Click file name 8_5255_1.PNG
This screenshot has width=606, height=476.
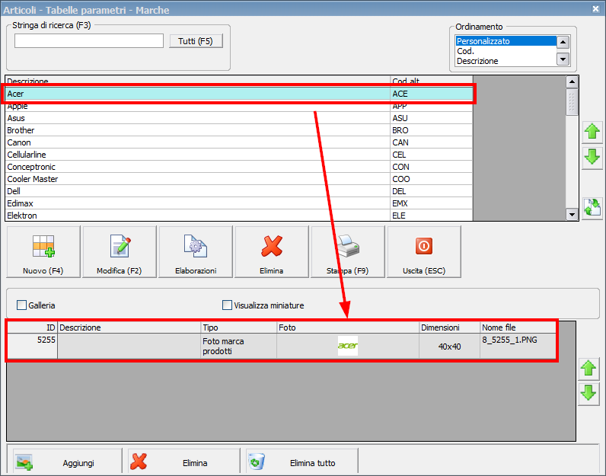click(x=509, y=340)
